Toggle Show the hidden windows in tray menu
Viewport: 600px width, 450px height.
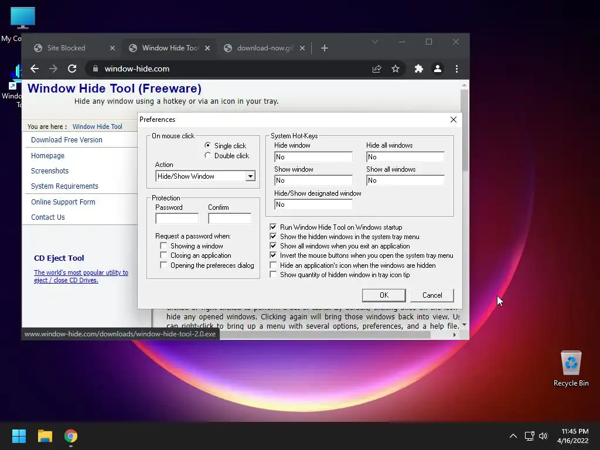point(273,237)
